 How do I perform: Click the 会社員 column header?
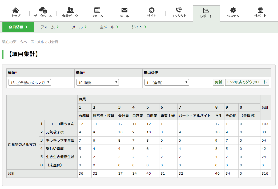tap(124, 116)
